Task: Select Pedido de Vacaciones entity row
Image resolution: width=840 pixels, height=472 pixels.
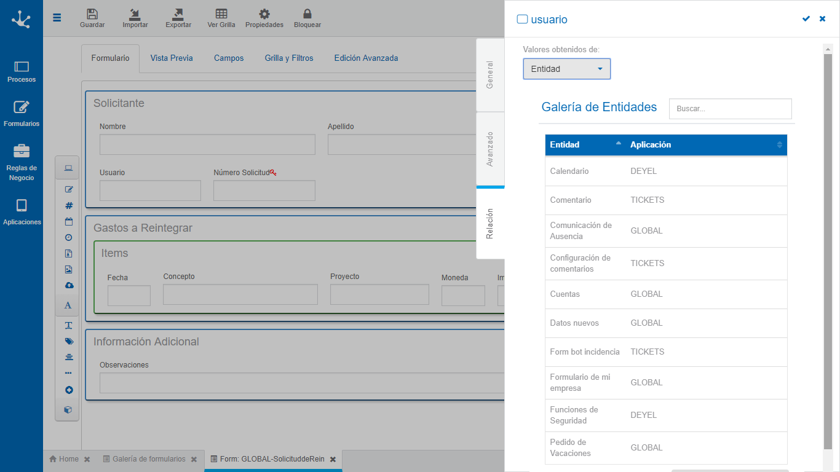Action: [x=666, y=448]
